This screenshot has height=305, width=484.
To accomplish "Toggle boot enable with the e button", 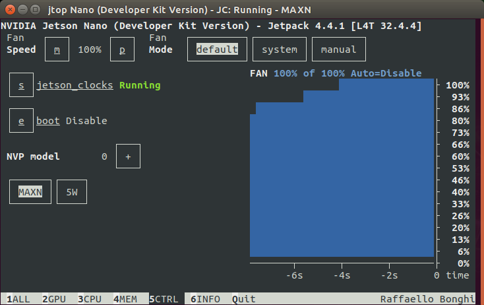I will click(x=21, y=121).
